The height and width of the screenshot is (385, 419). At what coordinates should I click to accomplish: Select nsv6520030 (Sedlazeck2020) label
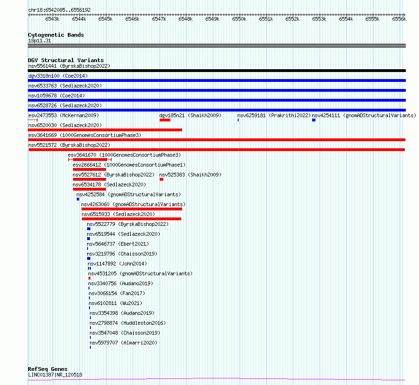pos(65,125)
